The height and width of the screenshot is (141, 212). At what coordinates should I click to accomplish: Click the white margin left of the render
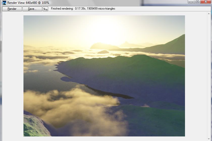pos(13,76)
